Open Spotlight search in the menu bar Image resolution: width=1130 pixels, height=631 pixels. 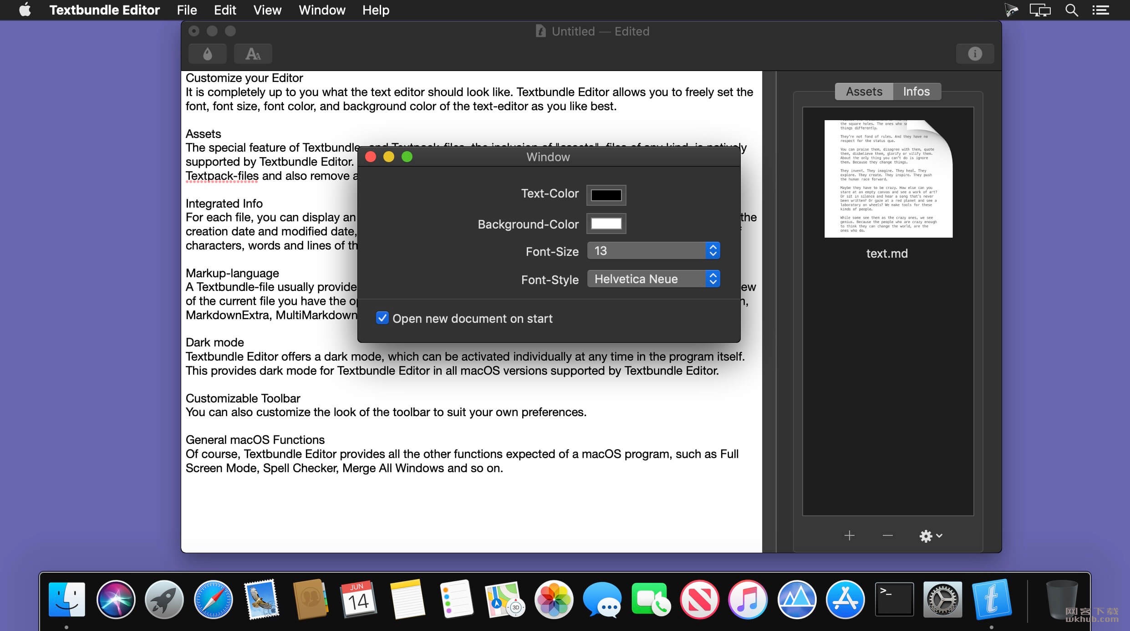point(1071,10)
